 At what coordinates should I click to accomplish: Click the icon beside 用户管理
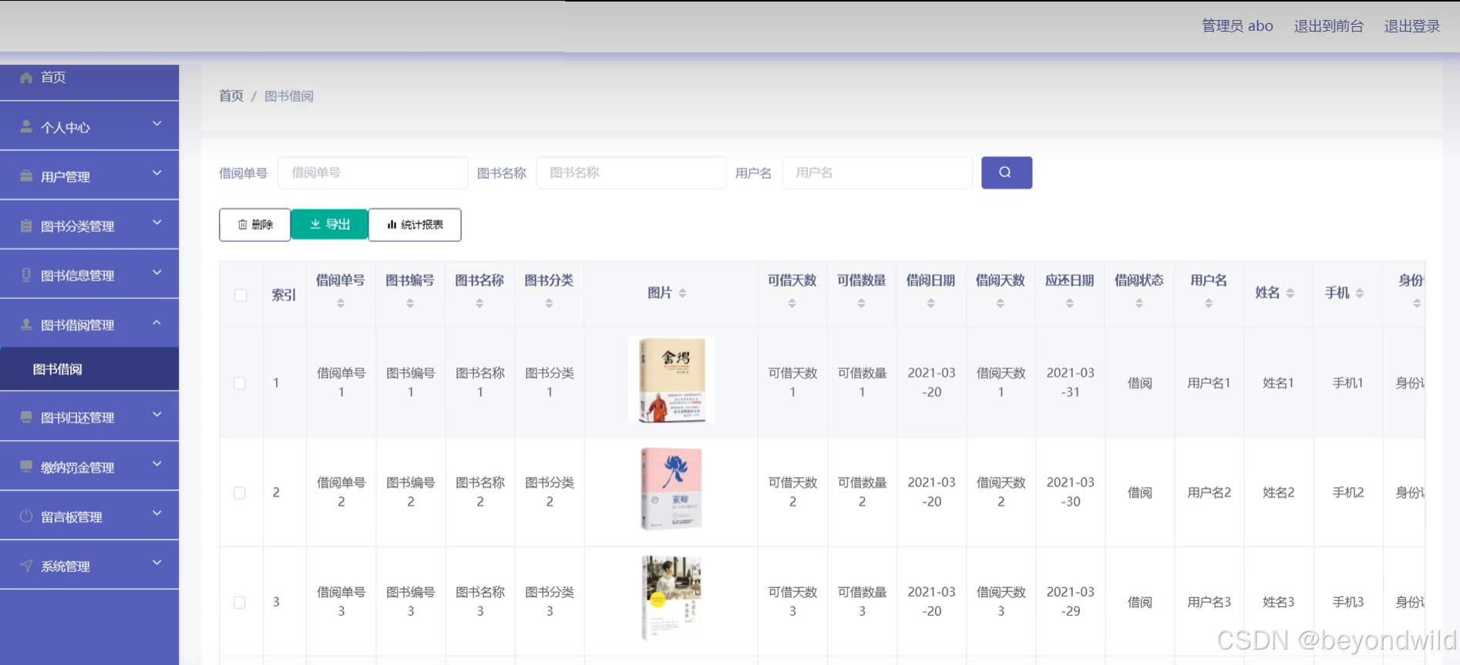tap(26, 176)
